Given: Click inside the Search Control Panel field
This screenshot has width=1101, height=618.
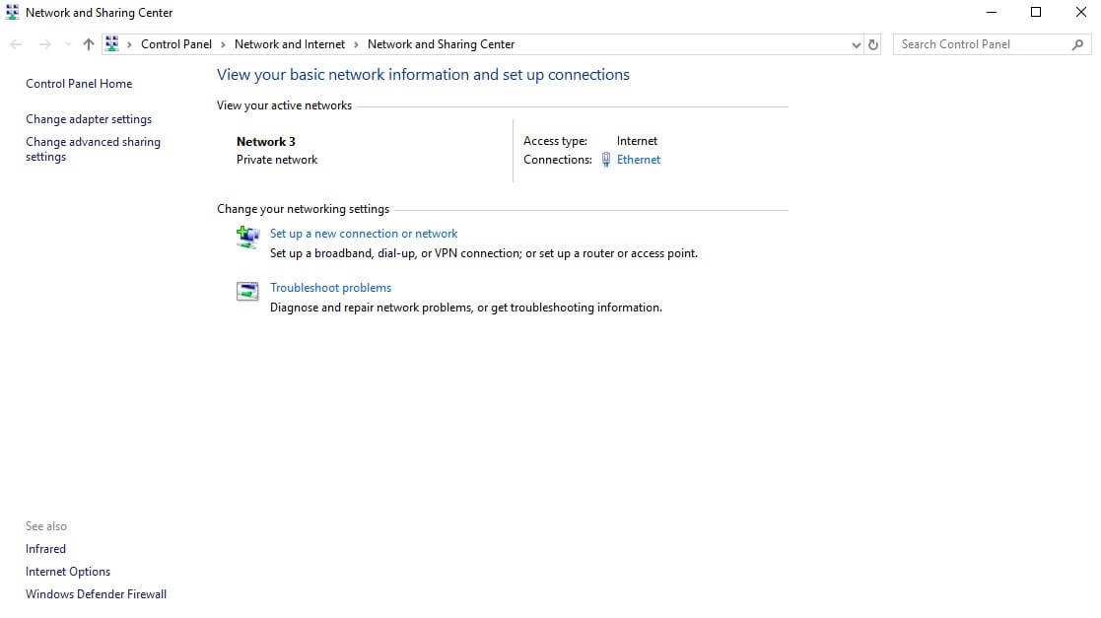Looking at the screenshot, I should click(976, 43).
